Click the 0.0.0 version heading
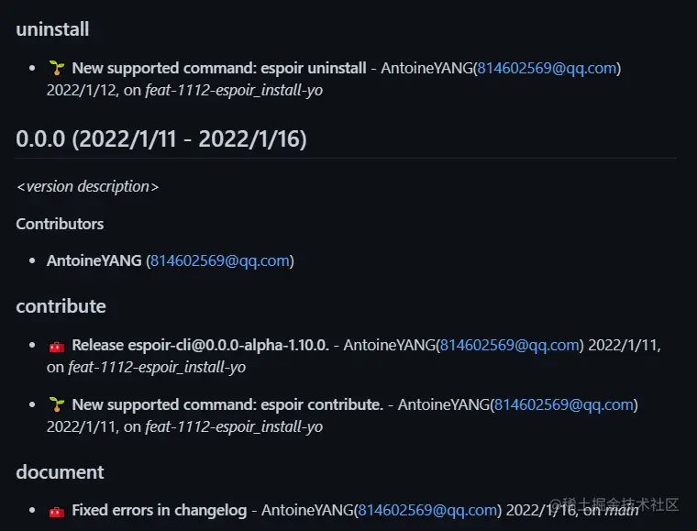Screen dimensions: 697x531 coord(161,139)
